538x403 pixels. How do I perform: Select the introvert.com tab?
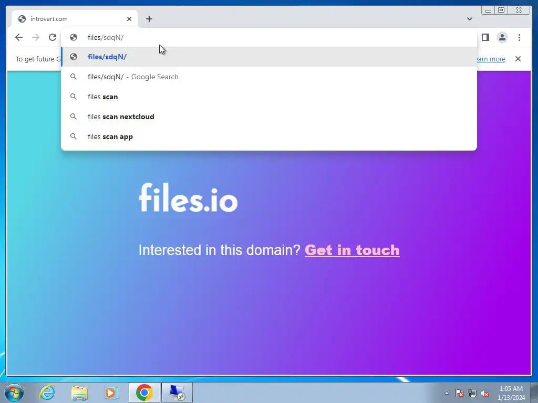click(75, 19)
